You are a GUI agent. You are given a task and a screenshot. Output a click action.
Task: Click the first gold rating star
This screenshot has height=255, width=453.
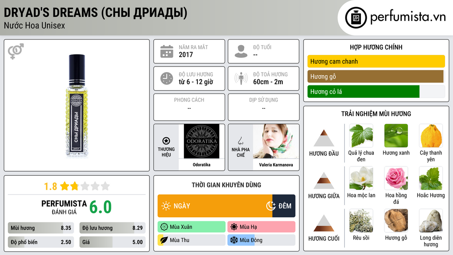click(65, 186)
